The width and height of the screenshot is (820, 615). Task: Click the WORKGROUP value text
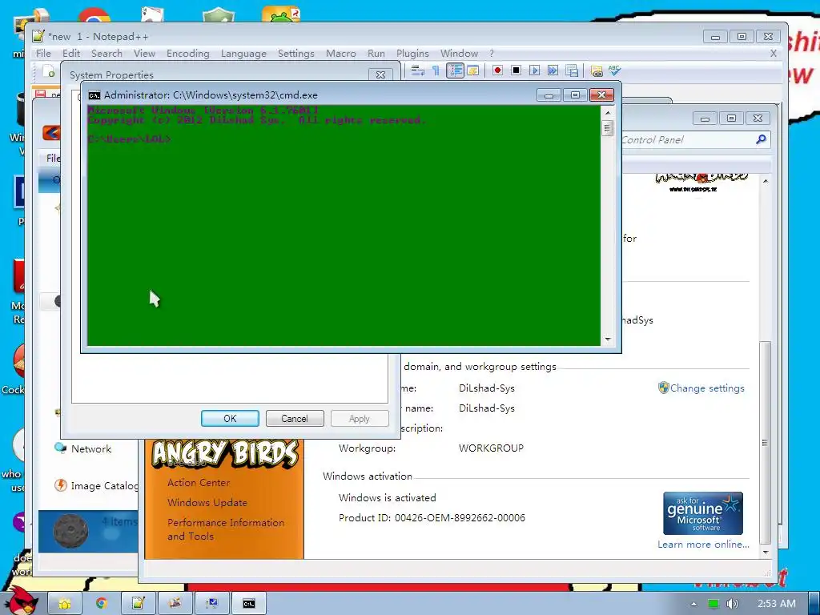point(491,448)
